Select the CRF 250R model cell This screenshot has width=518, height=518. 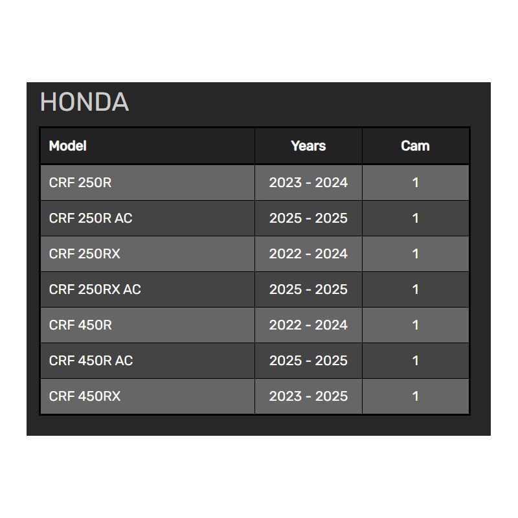coord(80,183)
